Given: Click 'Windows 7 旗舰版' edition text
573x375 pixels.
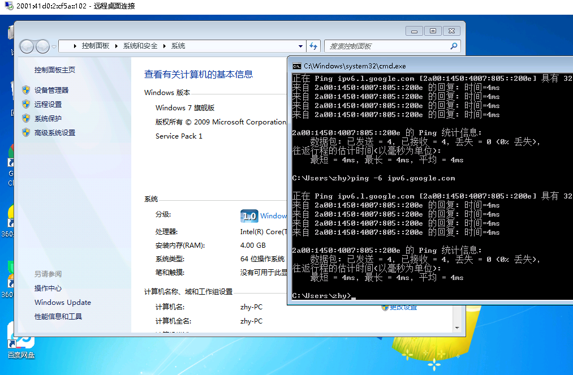Looking at the screenshot, I should 185,108.
